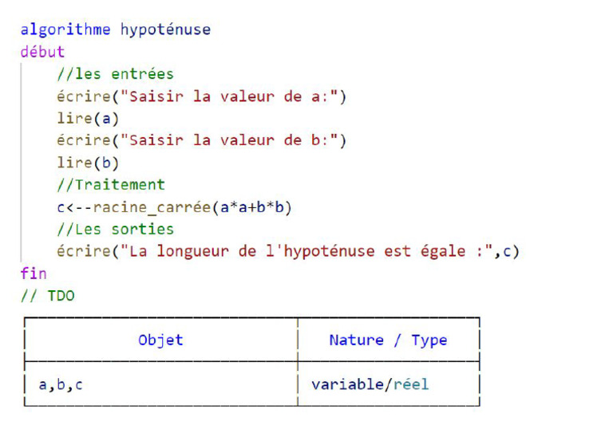
Task: Click the word 'variable' in the table
Action: pyautogui.click(x=346, y=384)
